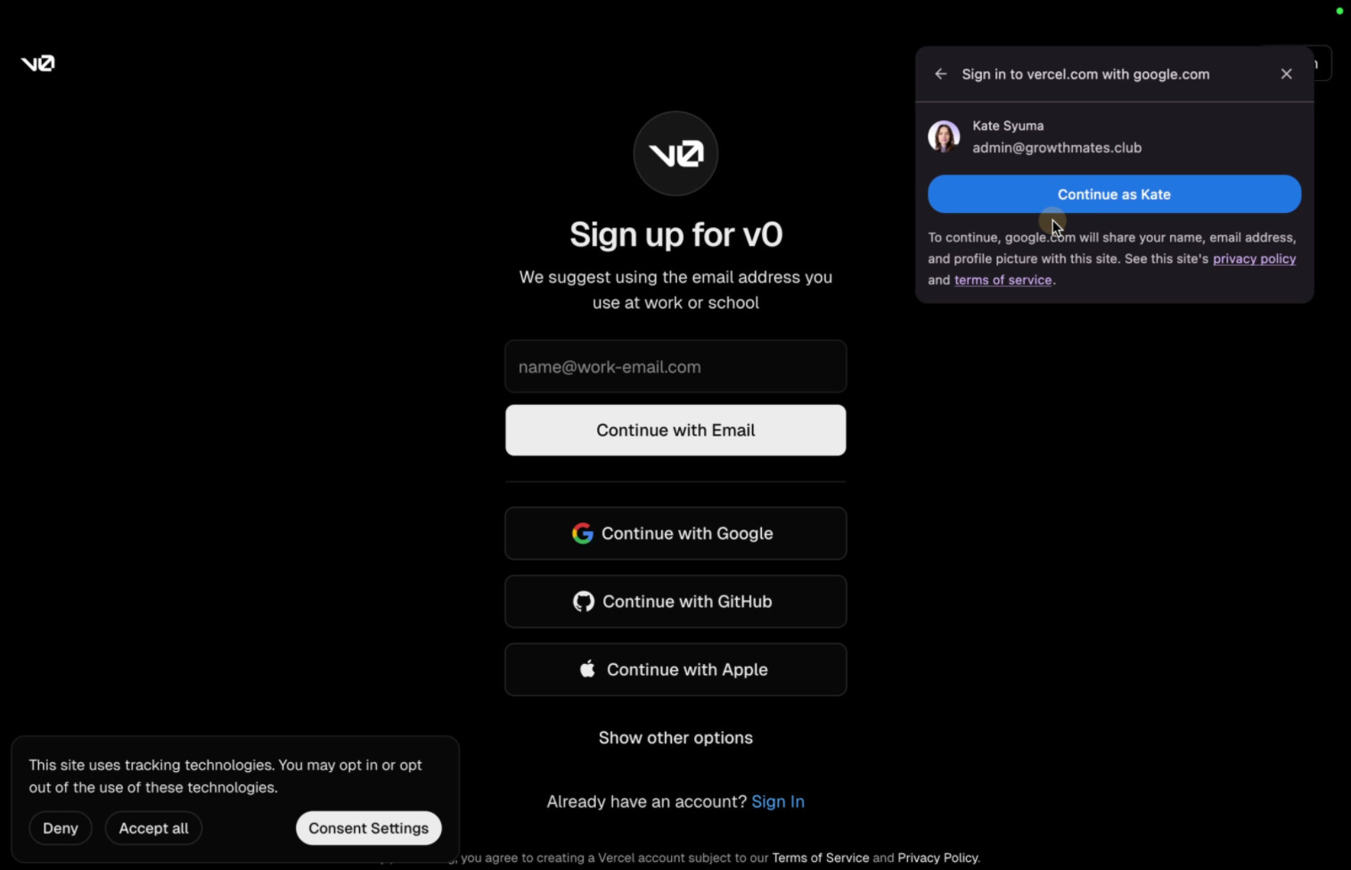Click Continue as Kate button
The width and height of the screenshot is (1351, 870).
(1114, 194)
